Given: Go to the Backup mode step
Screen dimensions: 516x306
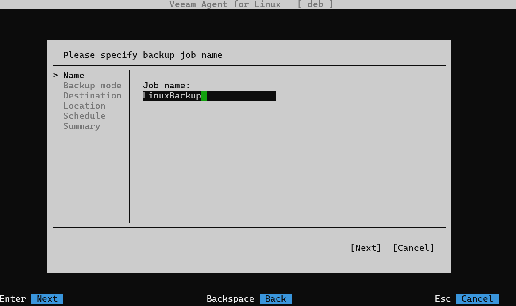Looking at the screenshot, I should pos(92,86).
